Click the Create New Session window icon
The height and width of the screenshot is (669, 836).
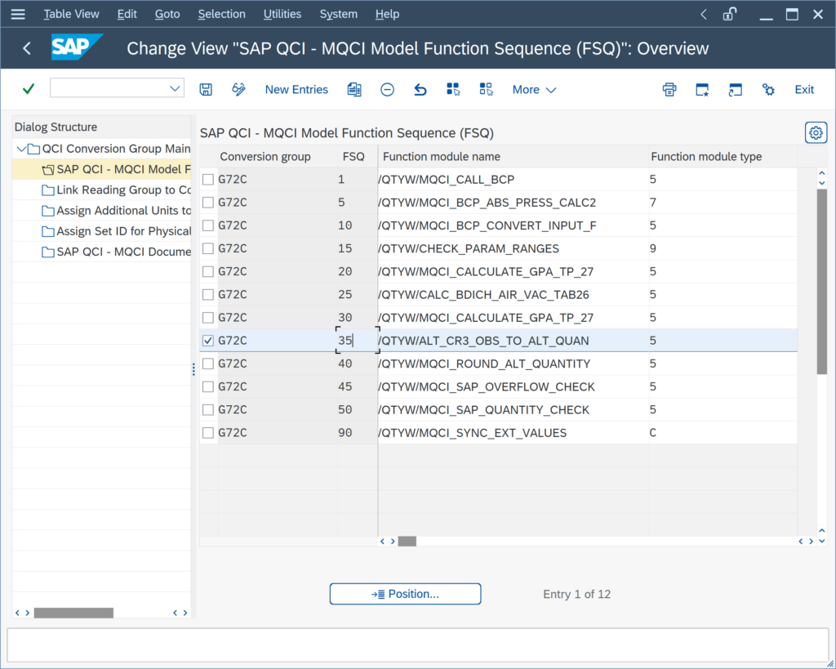(x=702, y=90)
